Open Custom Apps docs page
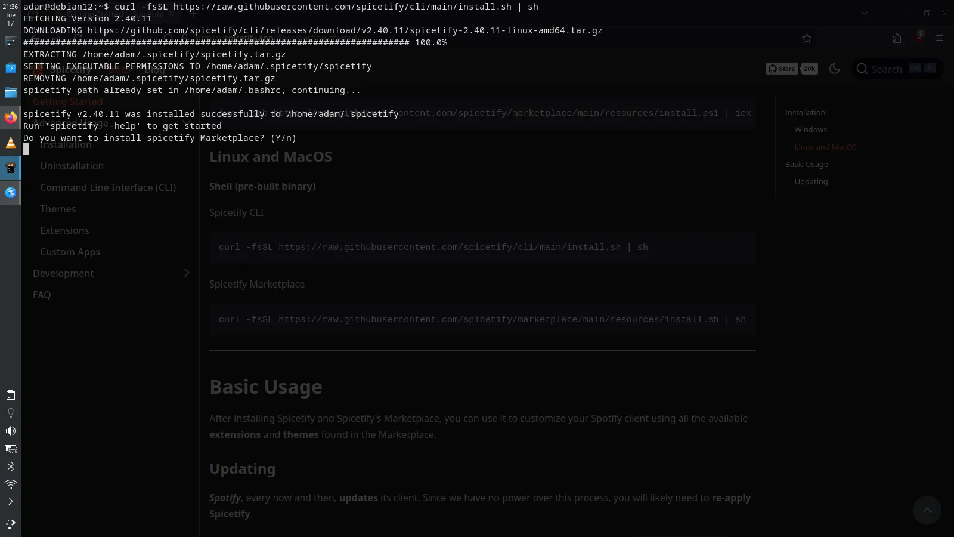This screenshot has width=954, height=537. pos(70,252)
